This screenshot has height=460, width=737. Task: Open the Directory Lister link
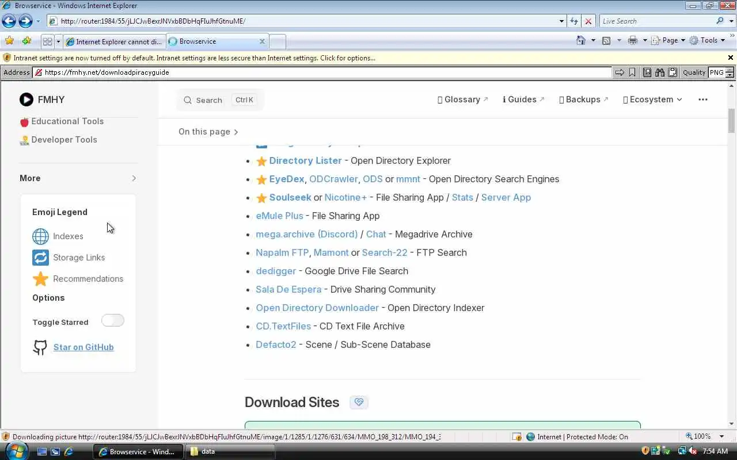click(305, 160)
